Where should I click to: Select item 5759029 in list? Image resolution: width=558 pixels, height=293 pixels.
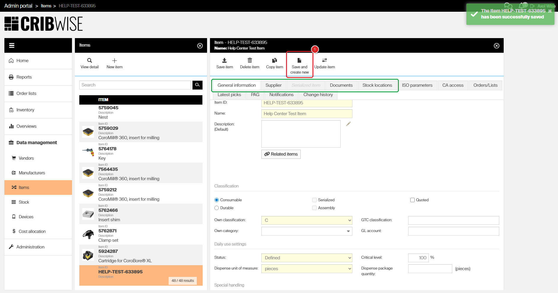pos(141,132)
